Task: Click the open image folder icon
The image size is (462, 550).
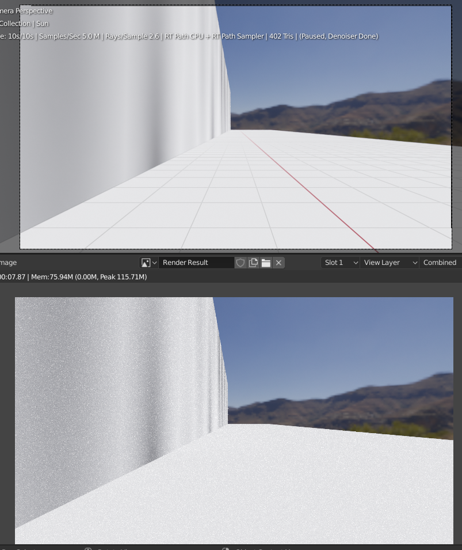Action: coord(266,263)
